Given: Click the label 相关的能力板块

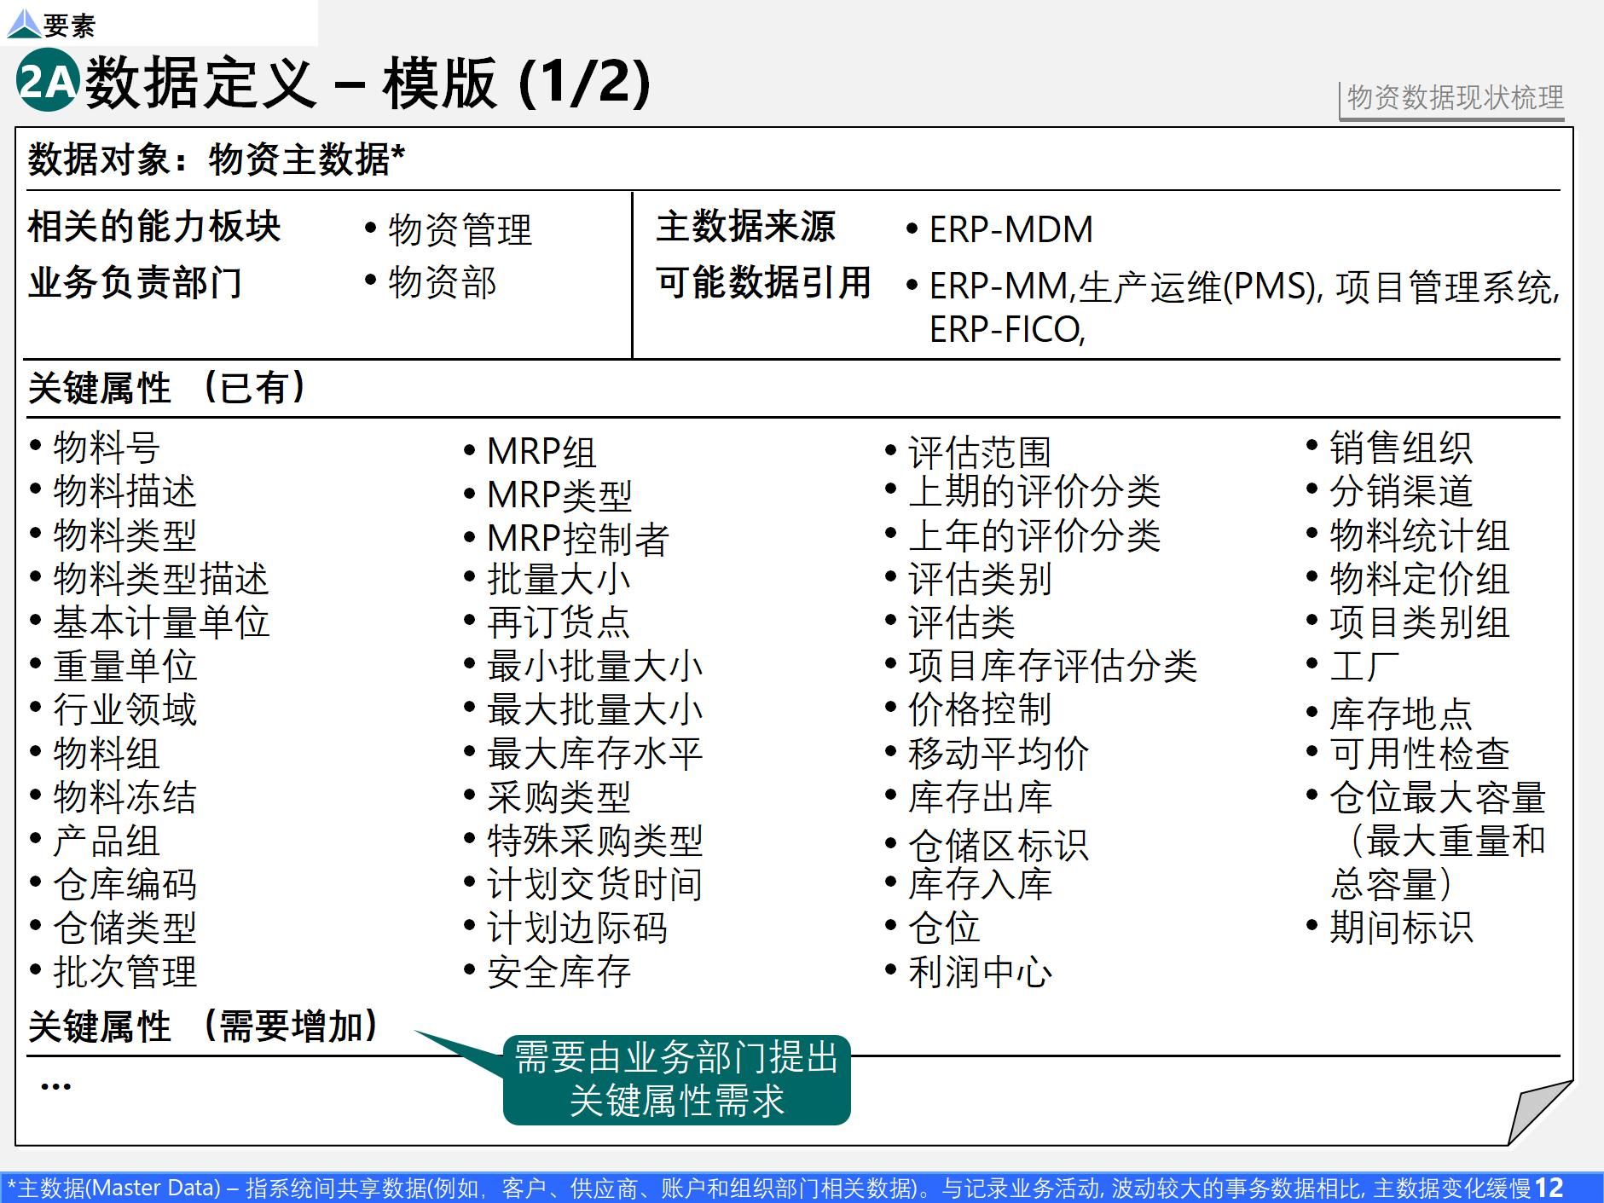Looking at the screenshot, I should (154, 227).
